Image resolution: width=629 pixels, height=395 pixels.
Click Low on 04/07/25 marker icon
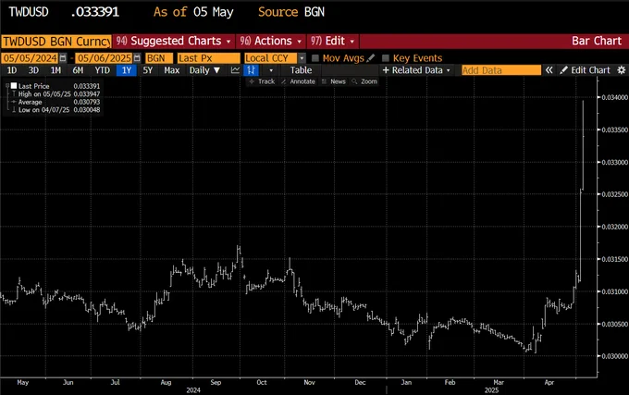14,109
